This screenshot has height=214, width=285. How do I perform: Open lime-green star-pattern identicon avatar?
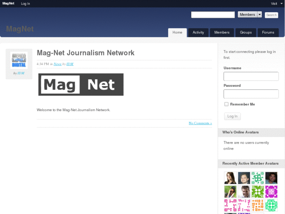tap(258, 192)
